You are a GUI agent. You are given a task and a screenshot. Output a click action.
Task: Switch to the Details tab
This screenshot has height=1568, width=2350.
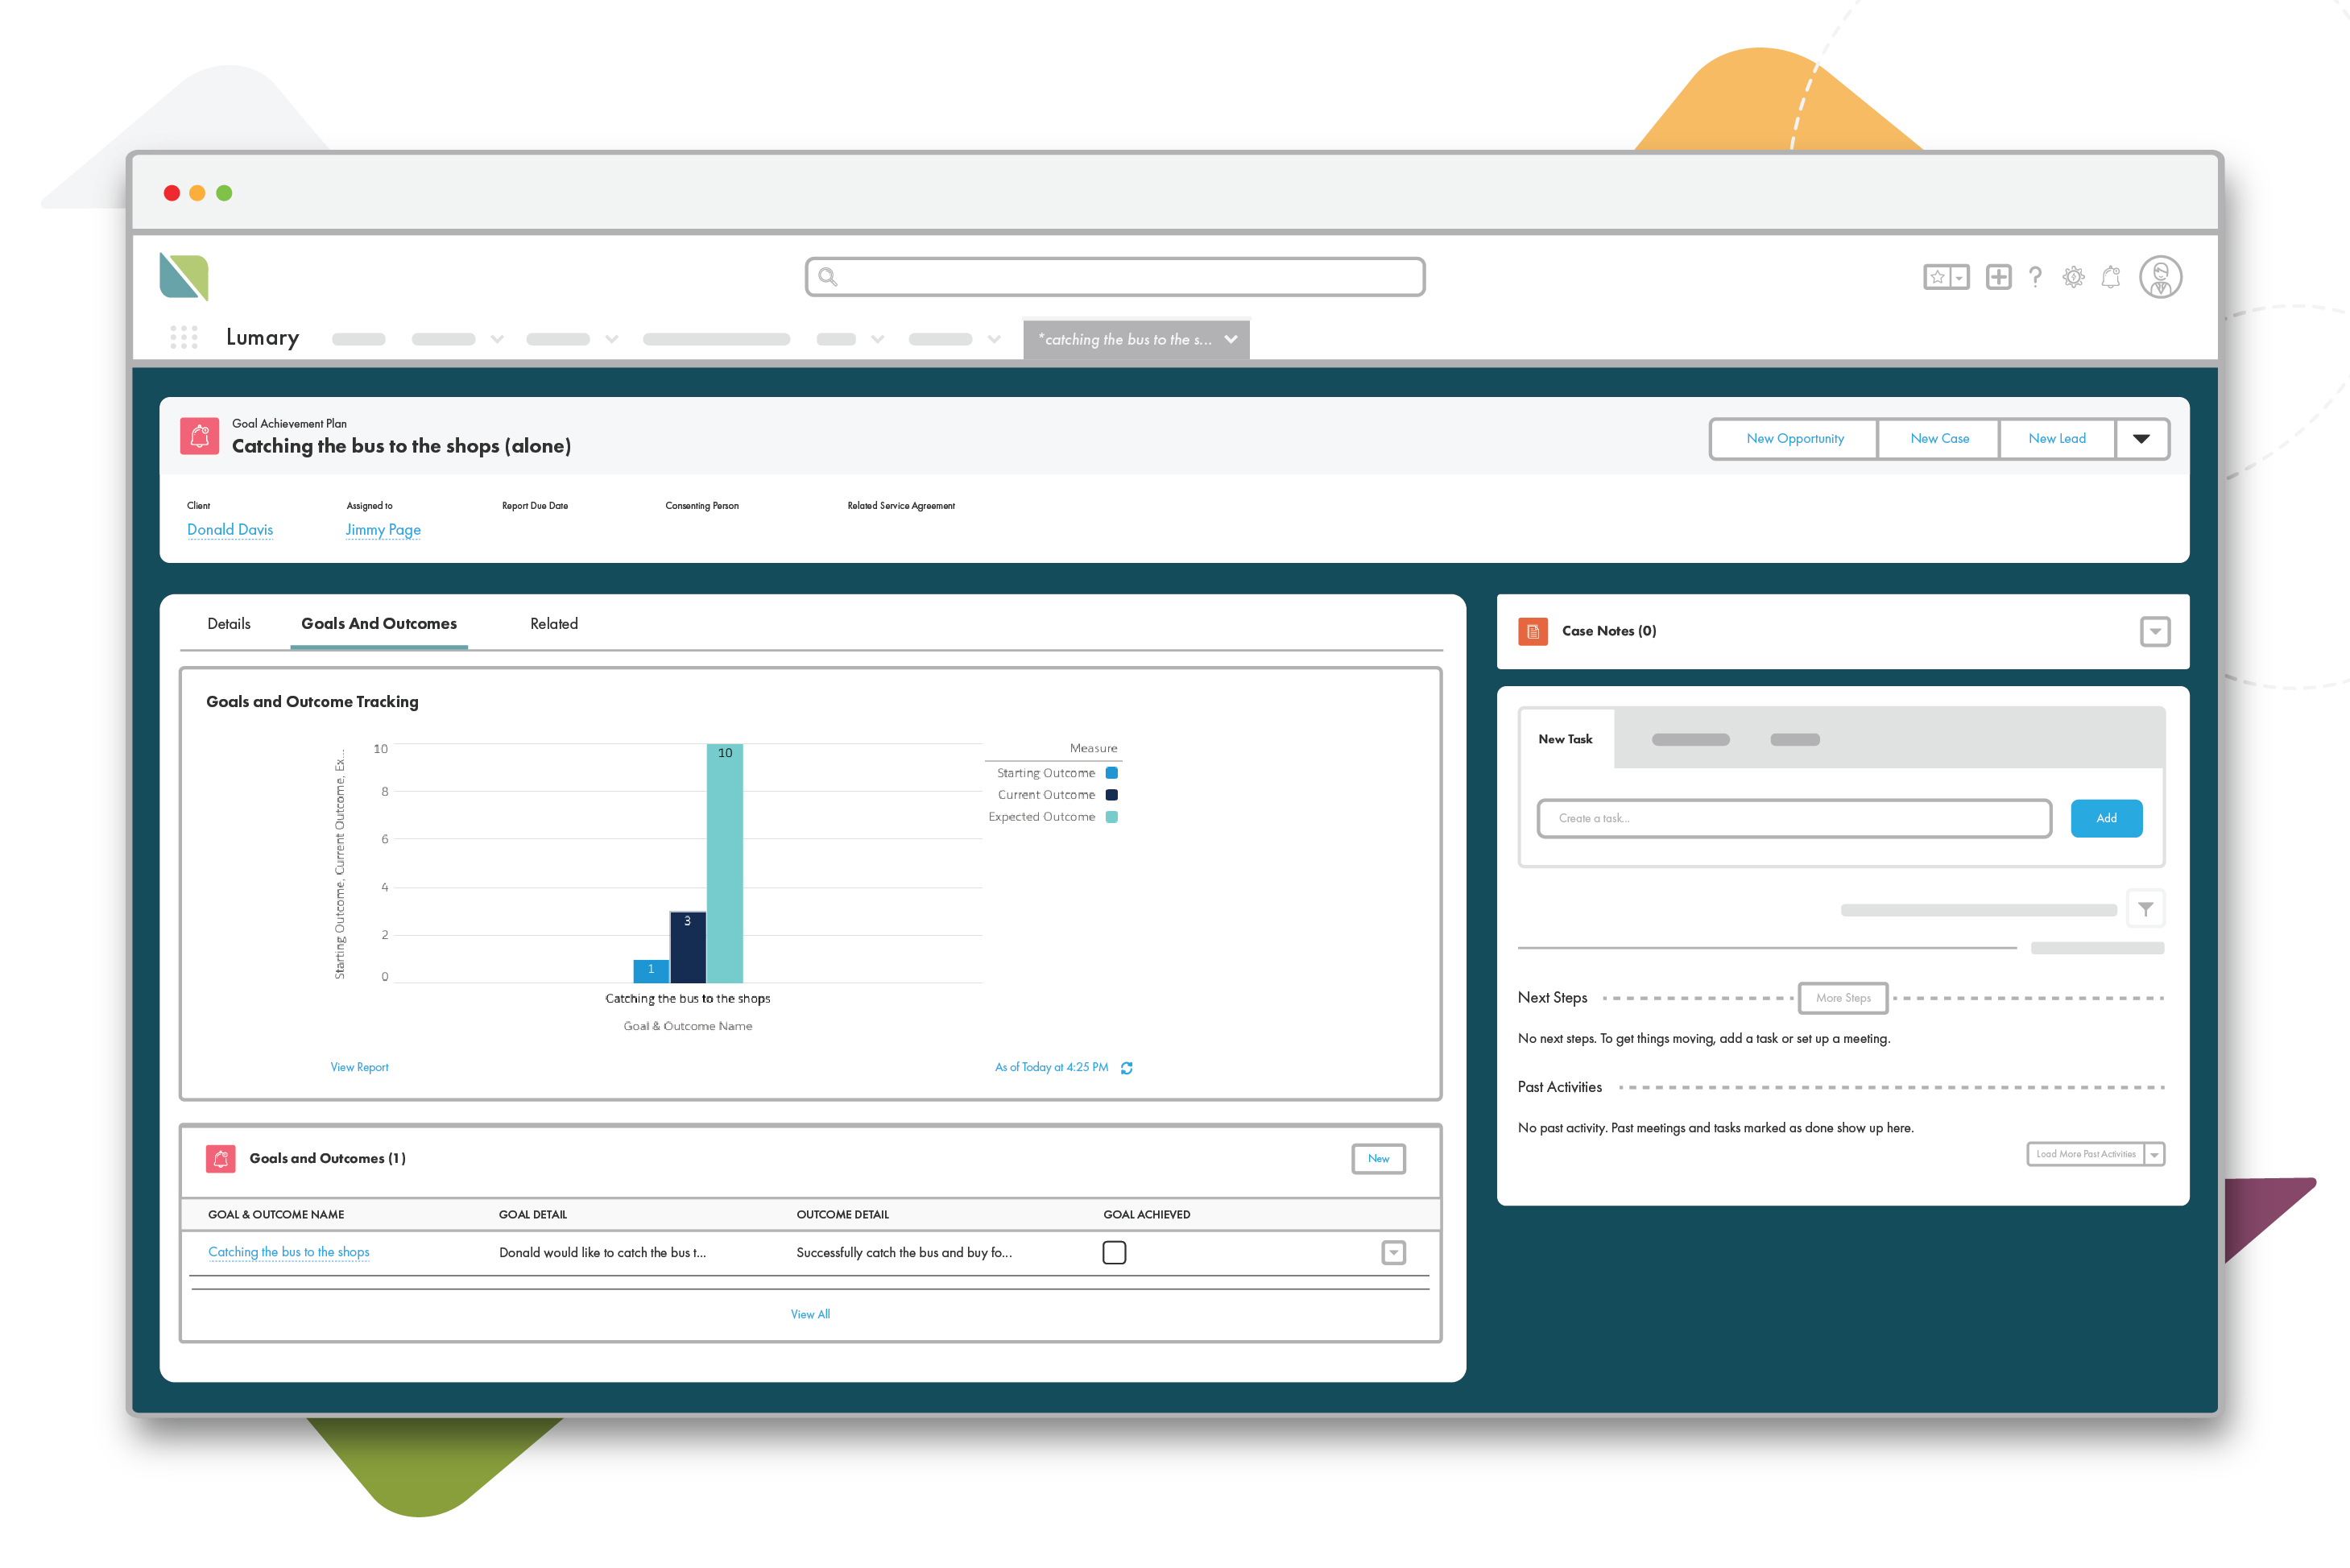click(x=229, y=624)
